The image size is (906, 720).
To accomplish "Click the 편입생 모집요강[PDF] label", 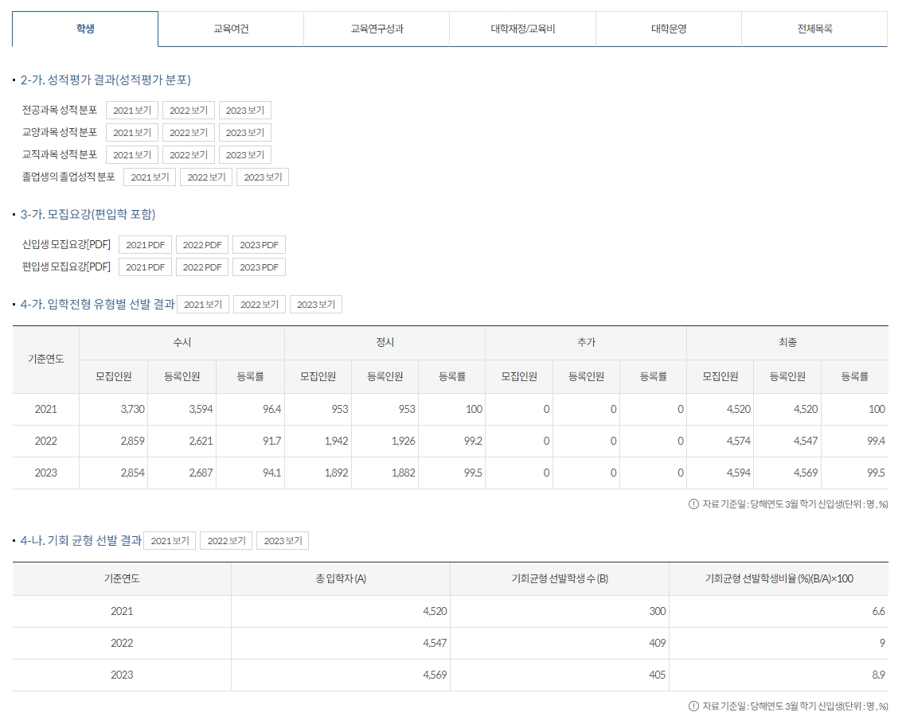I will 66,267.
